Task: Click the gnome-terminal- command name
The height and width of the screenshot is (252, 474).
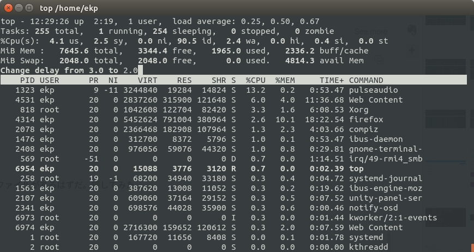Action: pos(386,149)
